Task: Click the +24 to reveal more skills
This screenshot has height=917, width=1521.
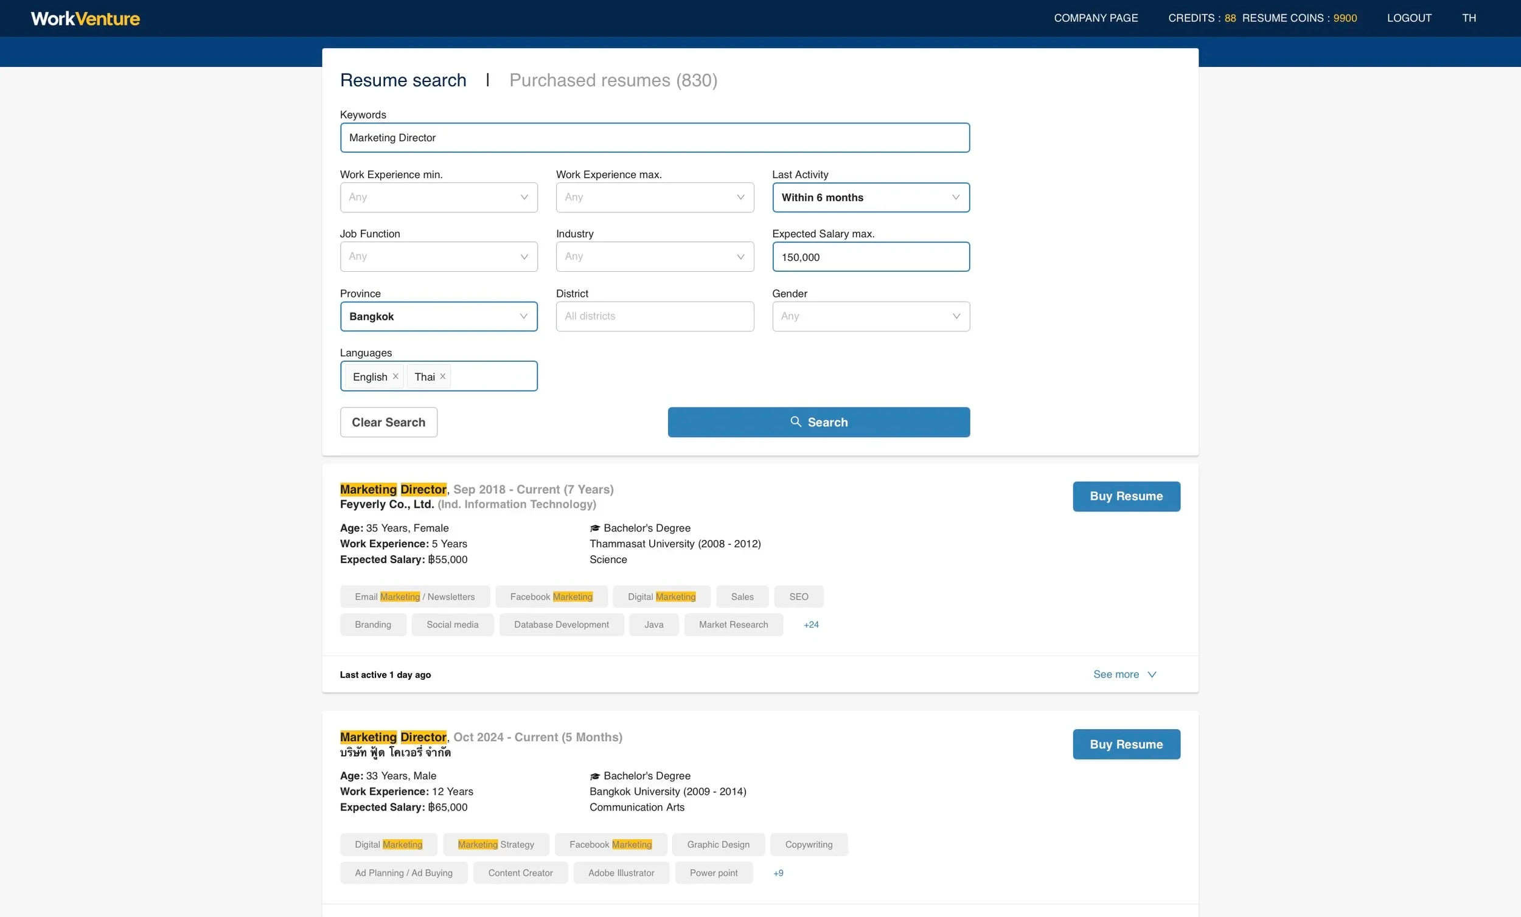Action: [810, 625]
